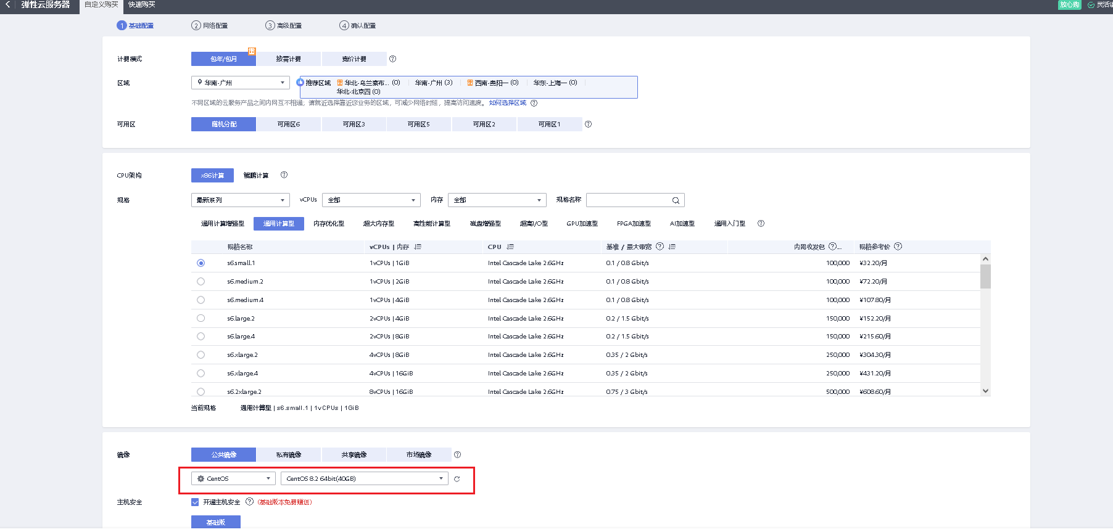Choose the s6.large.2 flavor radio button
This screenshot has height=532, width=1113.
point(201,319)
